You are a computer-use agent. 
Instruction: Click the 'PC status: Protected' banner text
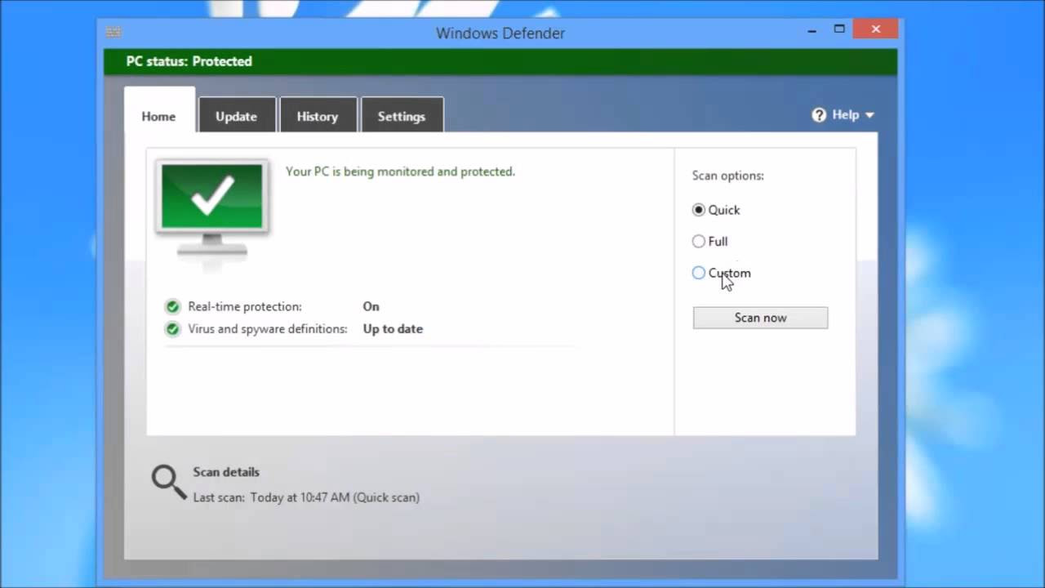[x=189, y=61]
